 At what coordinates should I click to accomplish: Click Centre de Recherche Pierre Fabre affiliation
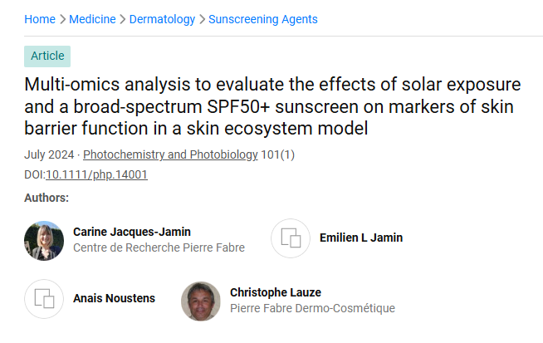(159, 247)
